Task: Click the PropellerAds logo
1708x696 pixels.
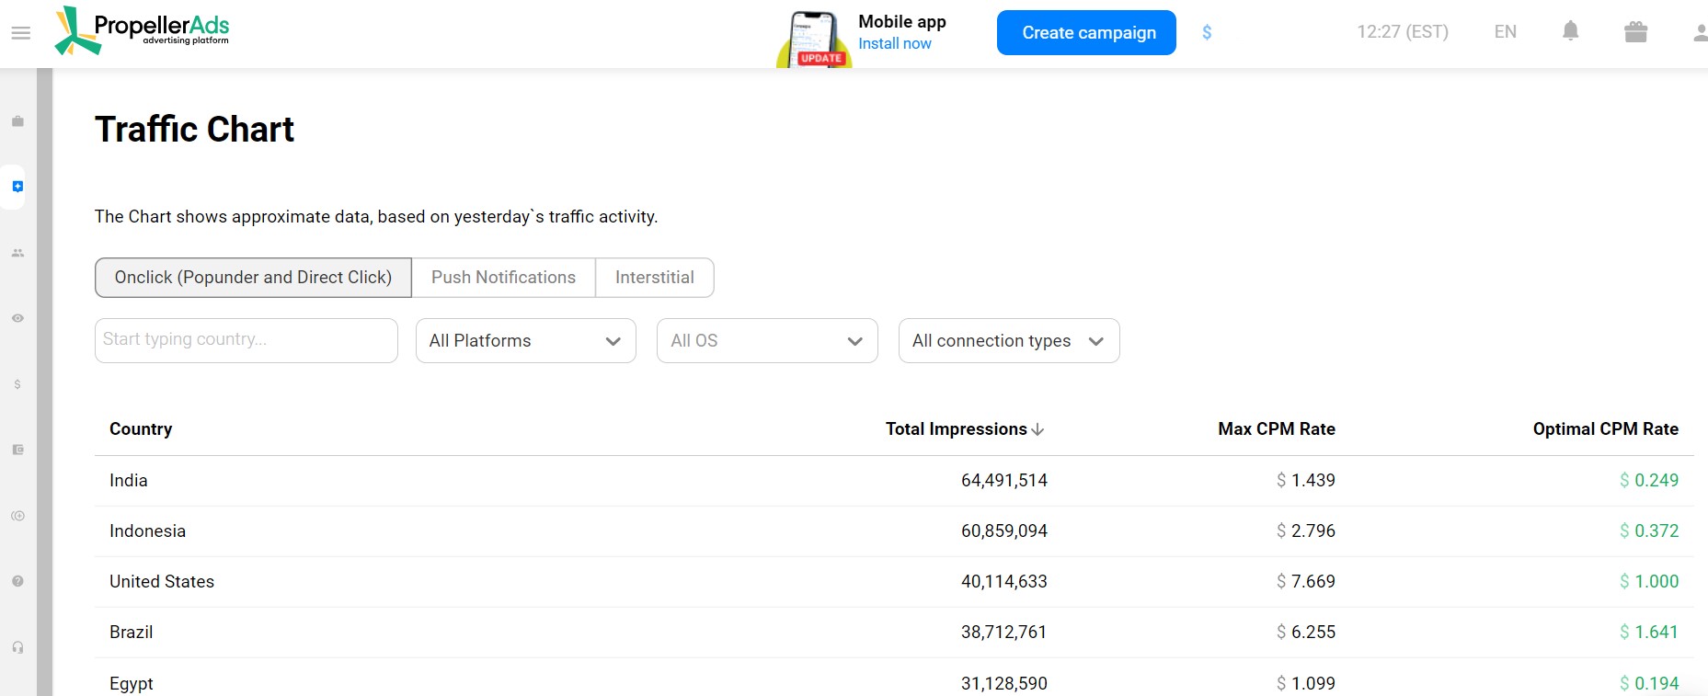Action: click(x=142, y=30)
